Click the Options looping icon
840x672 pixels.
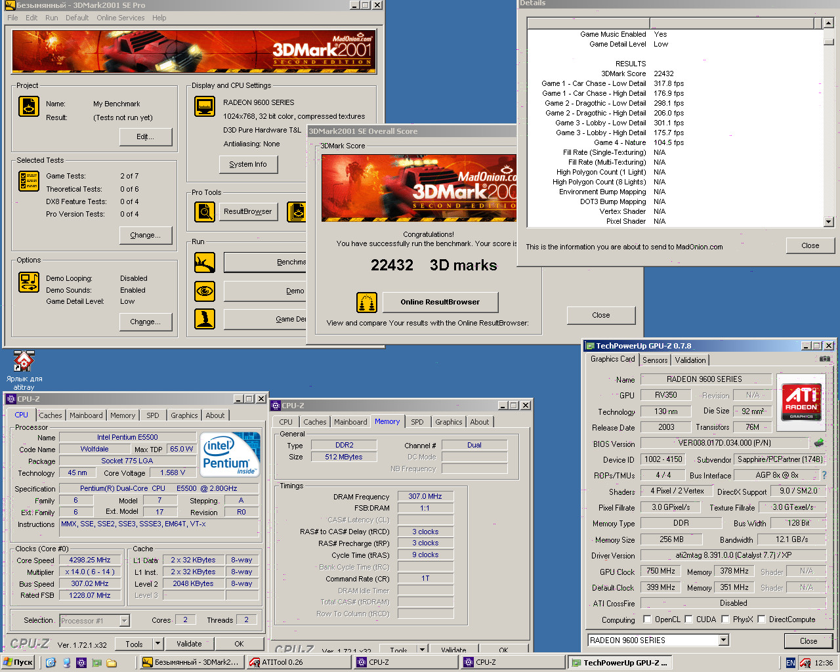click(29, 282)
